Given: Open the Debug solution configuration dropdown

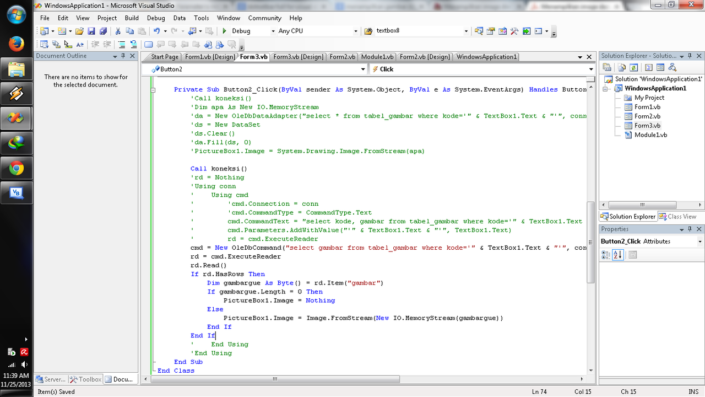Looking at the screenshot, I should coord(273,31).
